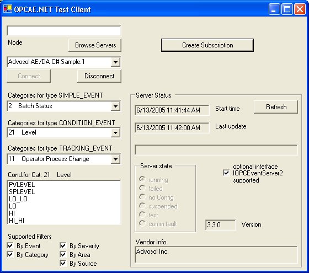Click the Start time field
The height and width of the screenshot is (273, 309).
point(172,110)
